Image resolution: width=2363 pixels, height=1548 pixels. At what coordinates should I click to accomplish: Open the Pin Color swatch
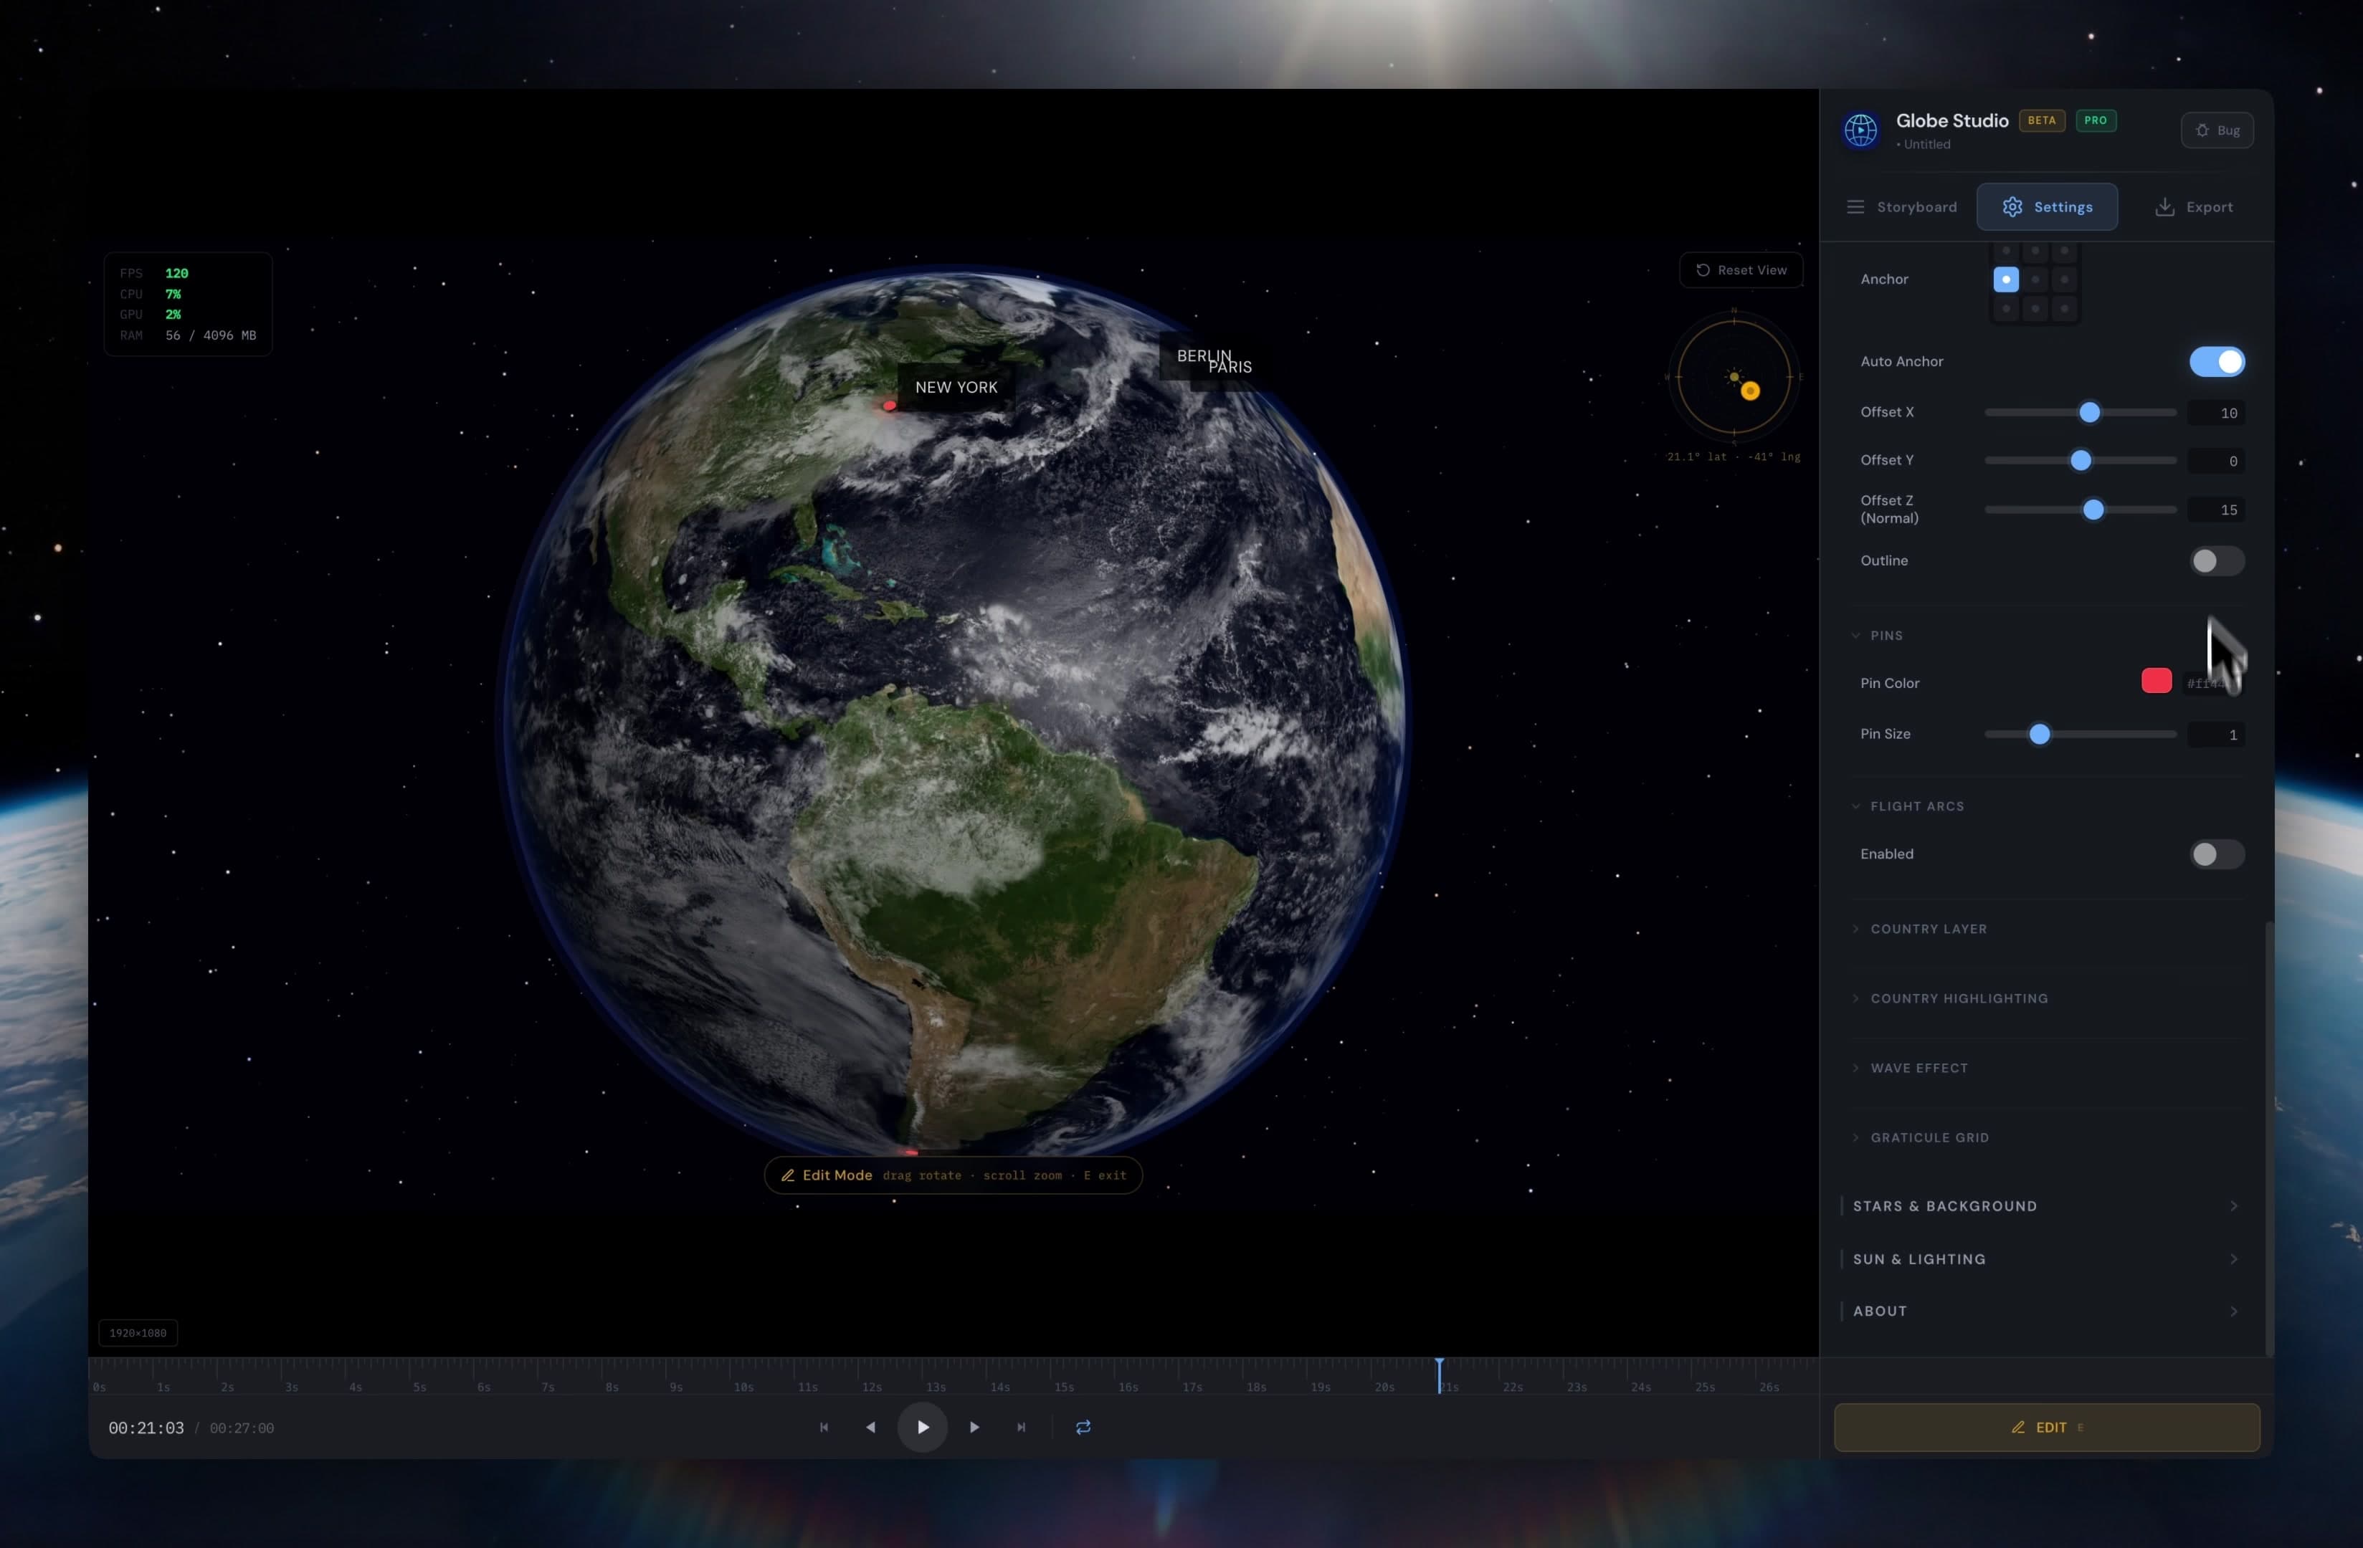point(2156,681)
